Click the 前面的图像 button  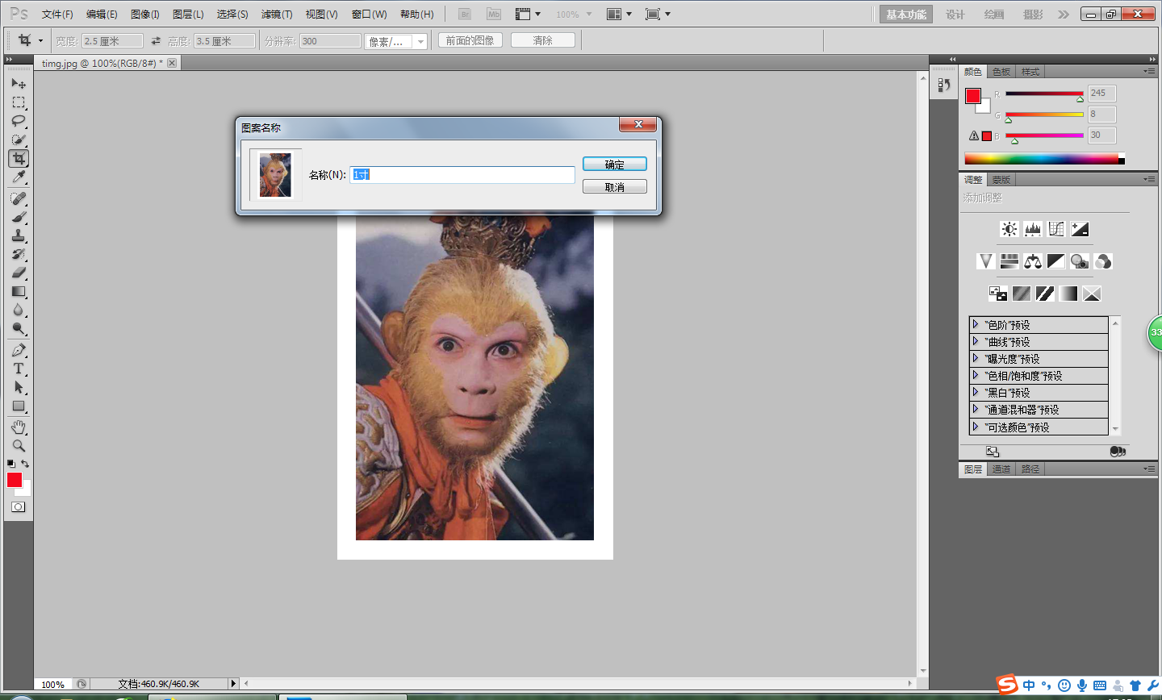[x=470, y=40]
